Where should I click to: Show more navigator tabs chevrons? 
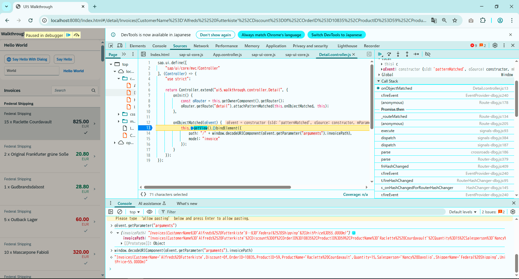point(124,54)
